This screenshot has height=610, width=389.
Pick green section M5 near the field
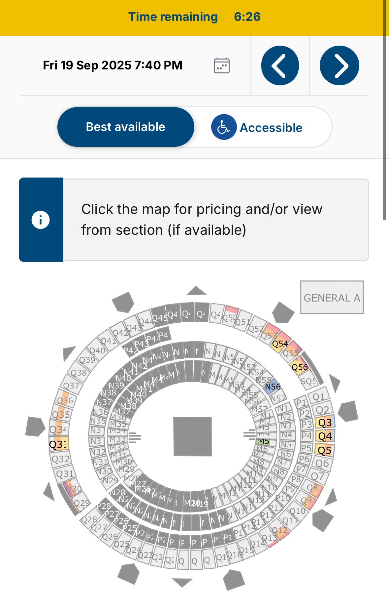[264, 442]
